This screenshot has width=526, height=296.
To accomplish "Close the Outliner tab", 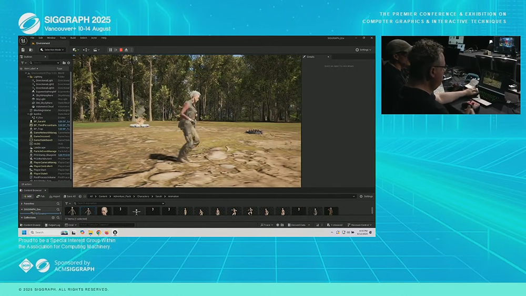I will click(45, 57).
